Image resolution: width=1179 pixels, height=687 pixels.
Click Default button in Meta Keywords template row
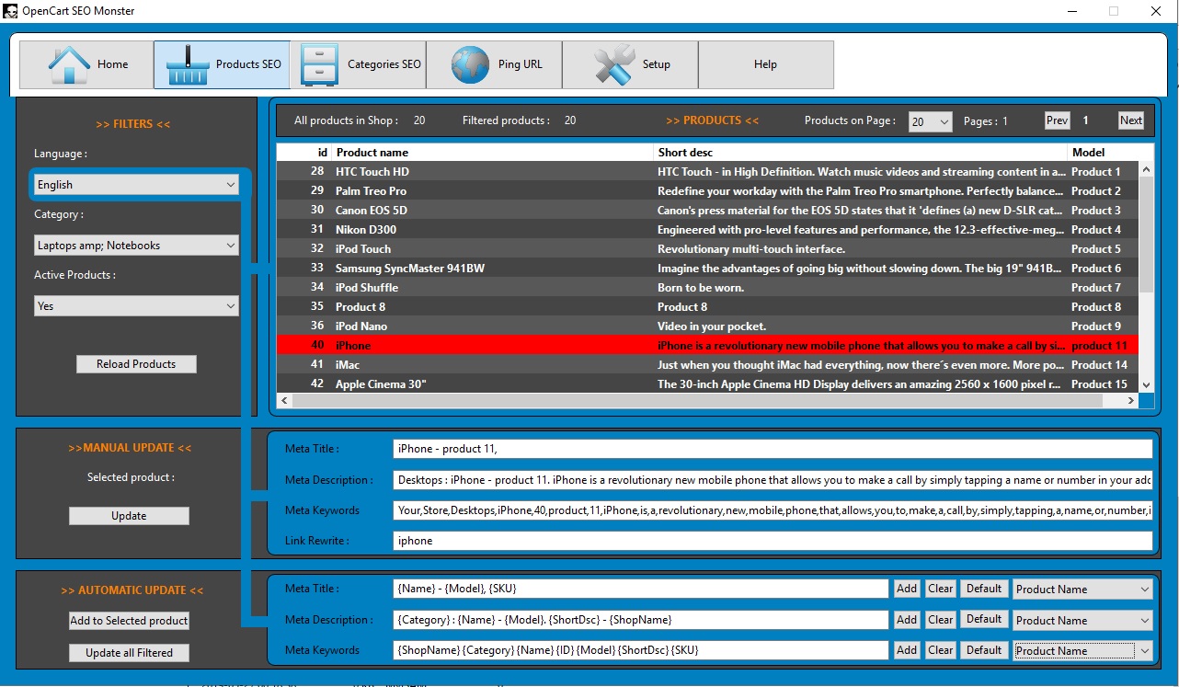(x=984, y=650)
